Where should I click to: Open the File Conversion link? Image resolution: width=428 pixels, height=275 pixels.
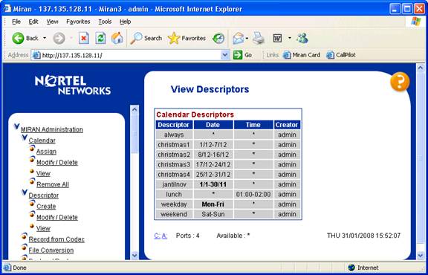(x=51, y=250)
